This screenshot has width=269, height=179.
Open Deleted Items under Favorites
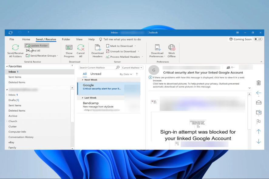click(17, 82)
